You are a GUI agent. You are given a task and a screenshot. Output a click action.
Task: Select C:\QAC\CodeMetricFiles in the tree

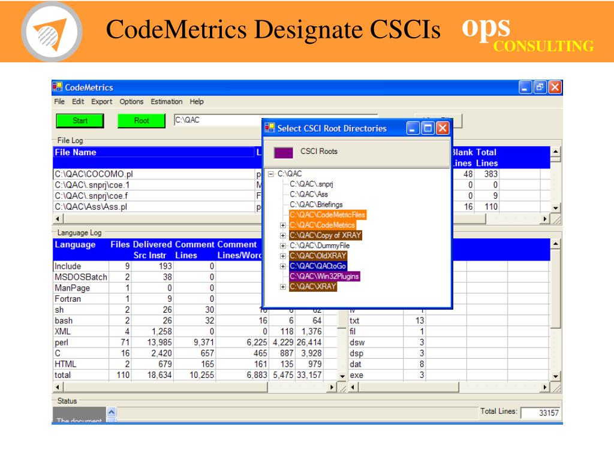pyautogui.click(x=327, y=215)
